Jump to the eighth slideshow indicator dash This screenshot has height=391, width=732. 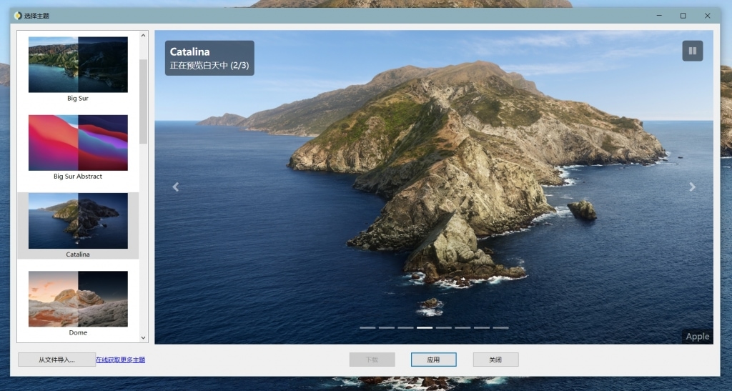tap(500, 327)
